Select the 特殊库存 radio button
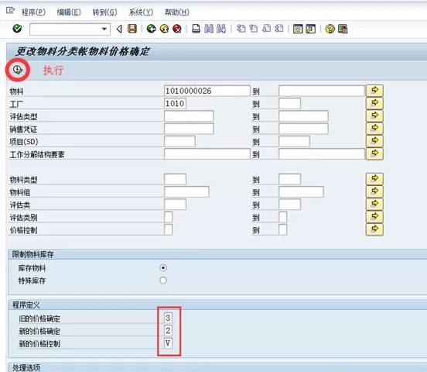This screenshot has height=372, width=427. 163,281
